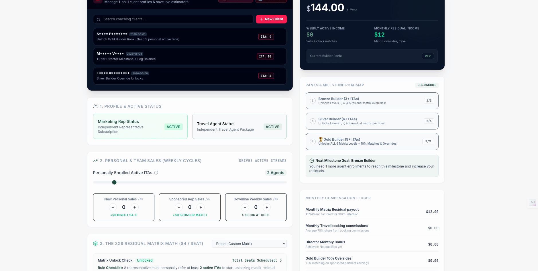Click the 2026-06-05 date tag

[138, 34]
